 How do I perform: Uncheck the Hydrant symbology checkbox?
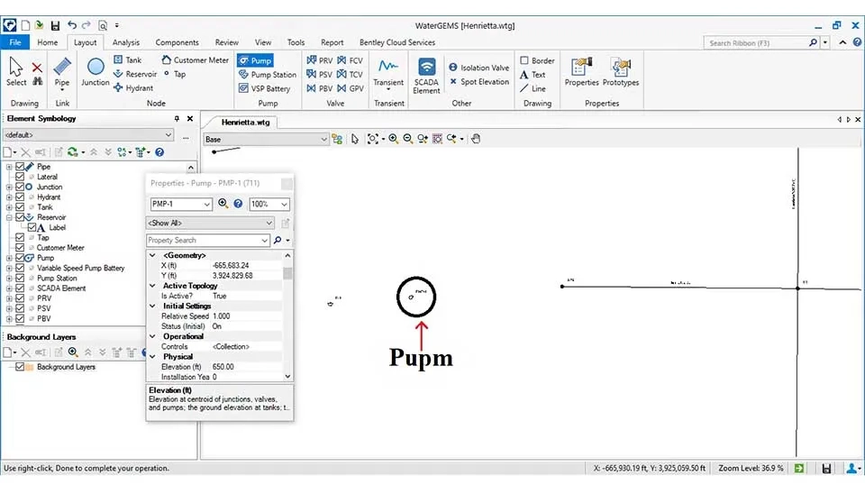[20, 197]
